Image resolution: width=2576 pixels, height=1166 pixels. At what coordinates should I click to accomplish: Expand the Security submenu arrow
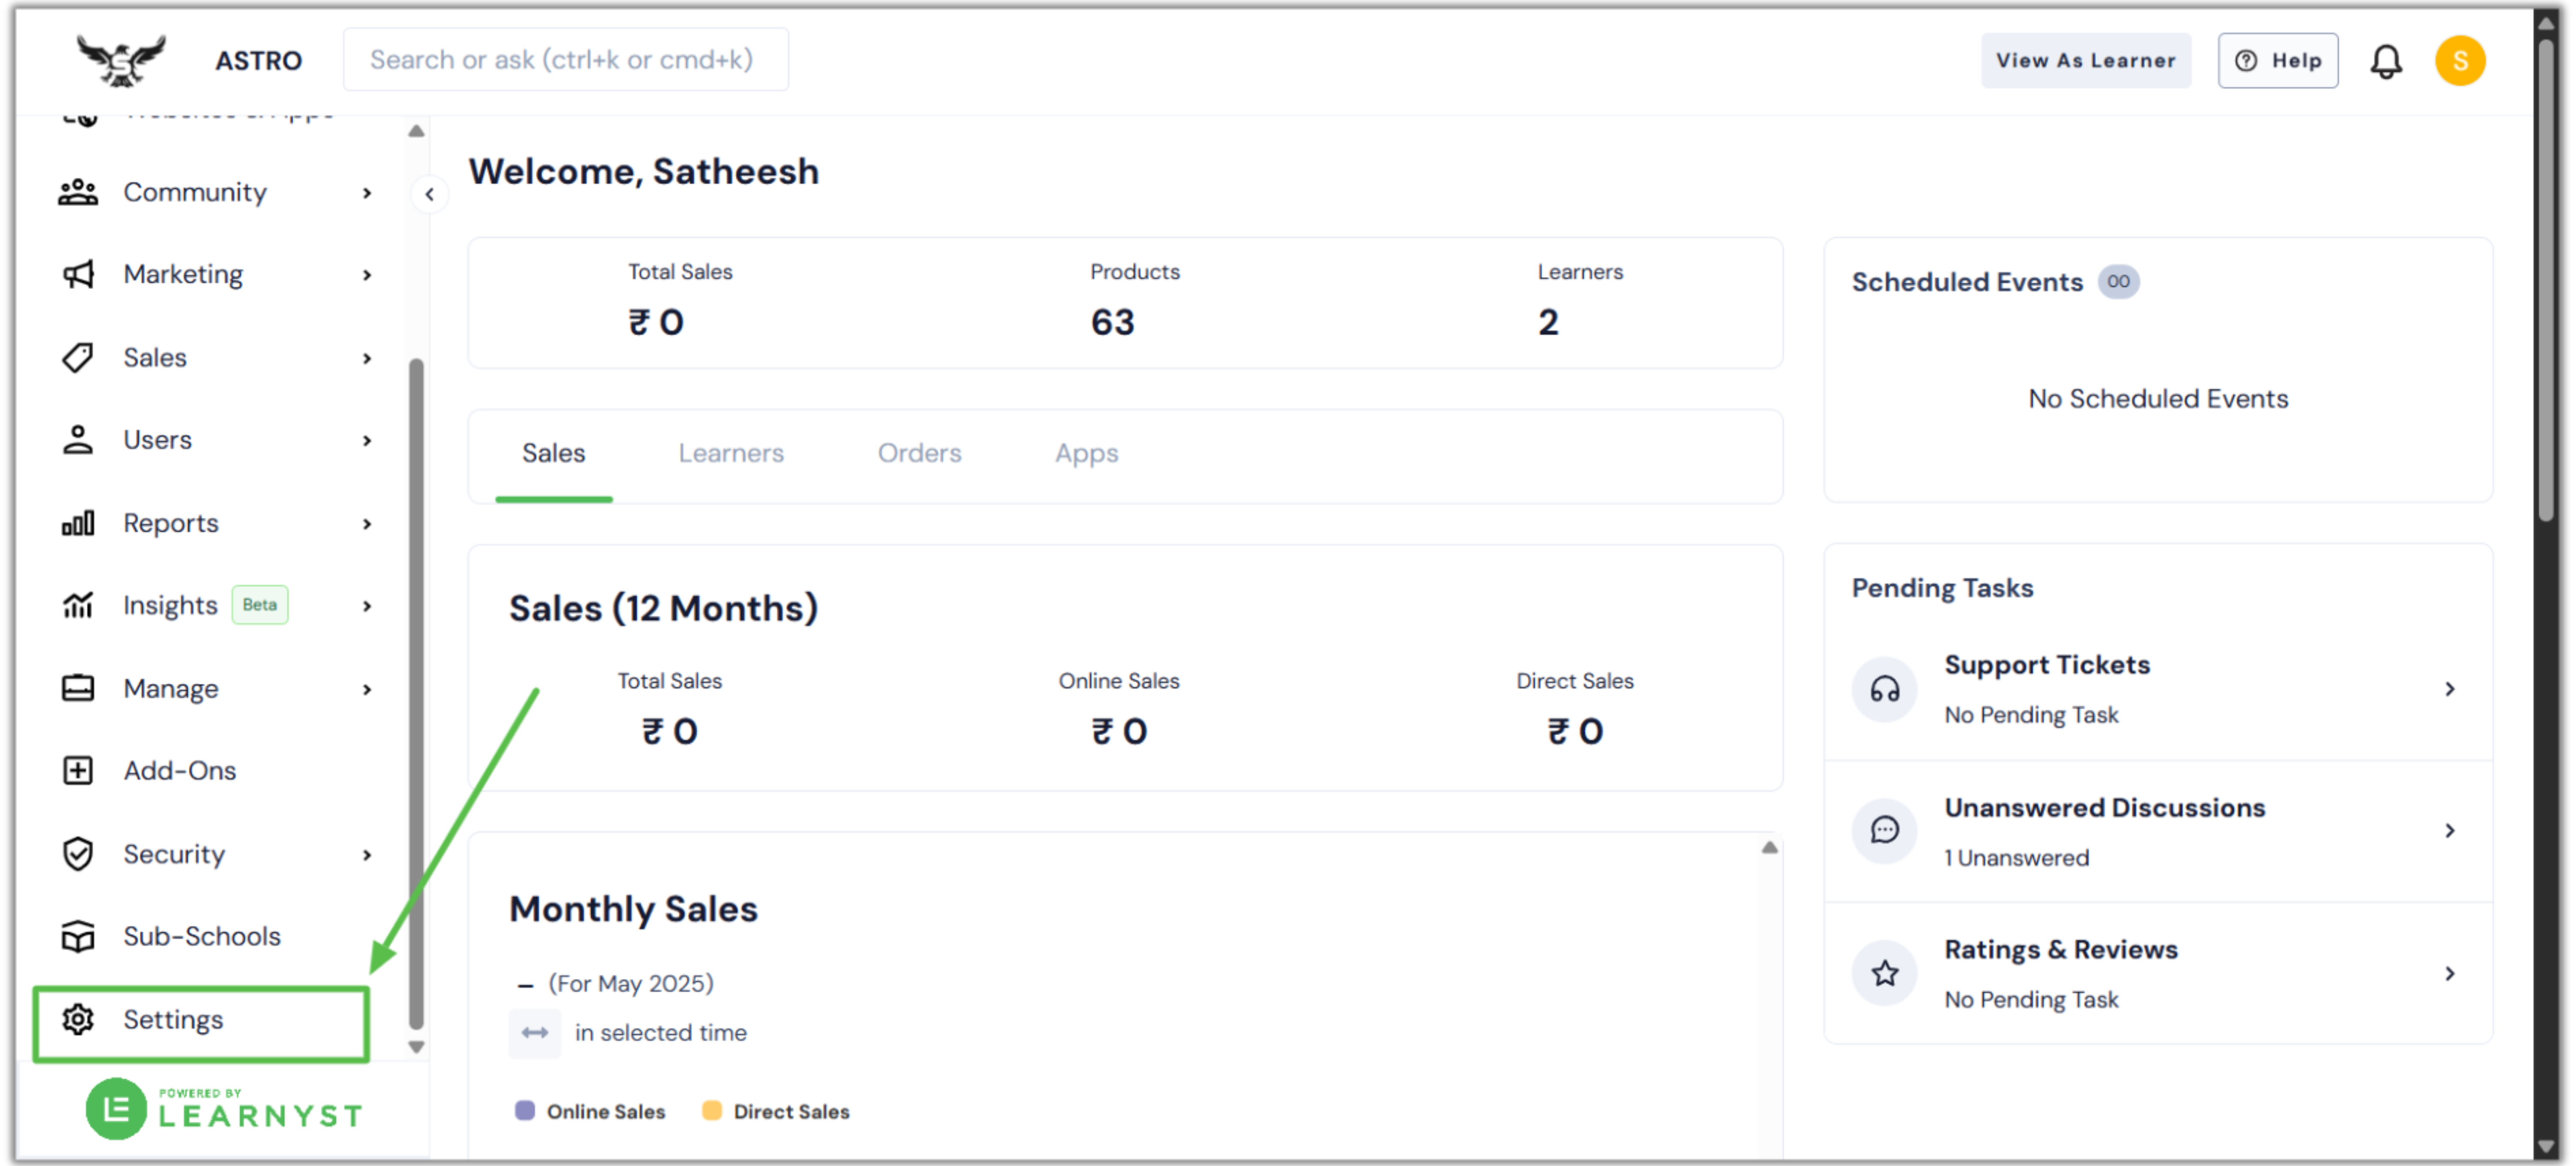click(x=367, y=855)
